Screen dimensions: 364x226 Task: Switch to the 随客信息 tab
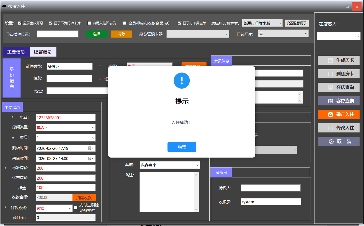coord(43,52)
